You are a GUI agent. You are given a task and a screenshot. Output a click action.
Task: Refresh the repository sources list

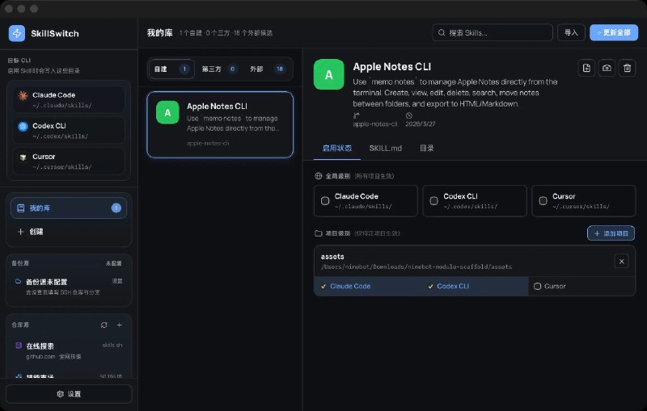[104, 325]
